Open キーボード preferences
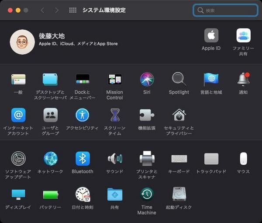The height and width of the screenshot is (223, 262). pos(179,159)
